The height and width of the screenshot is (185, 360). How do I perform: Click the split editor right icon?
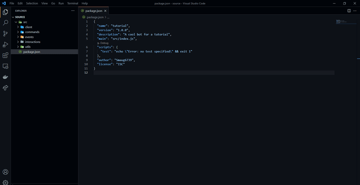pyautogui.click(x=349, y=11)
